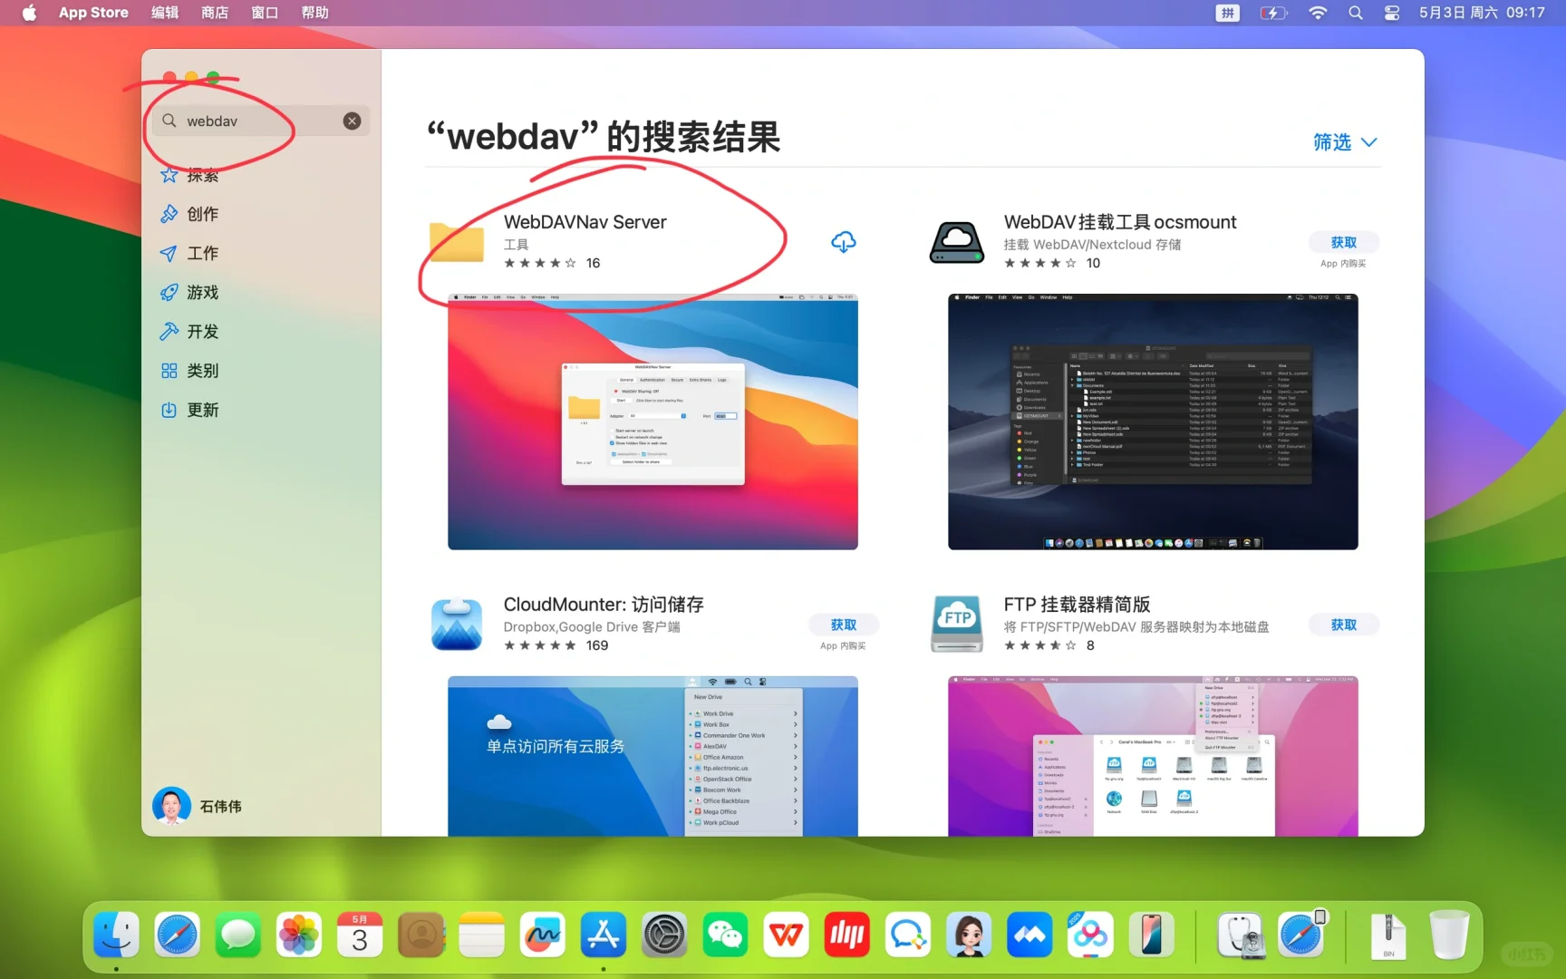Open Spotlight search from menu bar

point(1355,13)
